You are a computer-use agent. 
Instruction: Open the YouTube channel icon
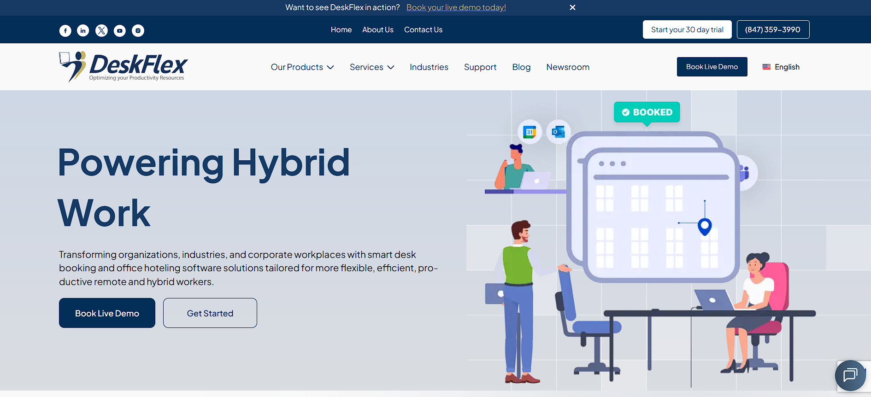click(x=120, y=31)
